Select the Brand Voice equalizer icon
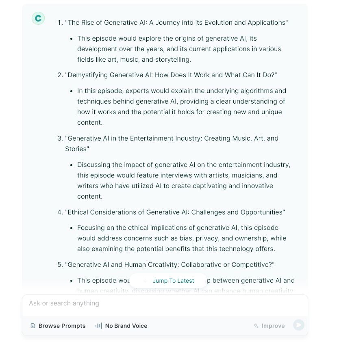The width and height of the screenshot is (363, 342). pos(99,326)
